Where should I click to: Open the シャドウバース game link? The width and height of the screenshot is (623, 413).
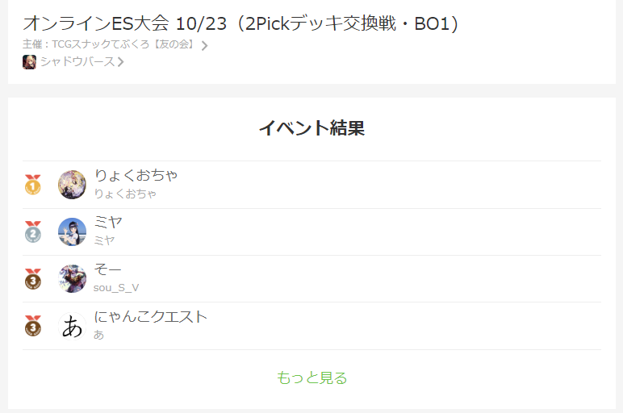(77, 62)
